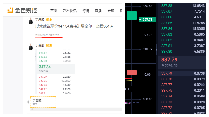Click 丁君羡 avatar on first post

pyautogui.click(x=31, y=21)
